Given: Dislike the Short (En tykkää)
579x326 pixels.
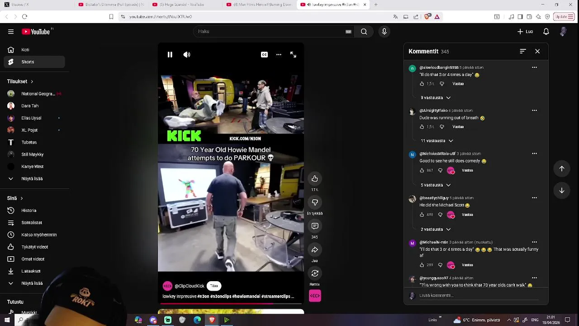Looking at the screenshot, I should point(315,202).
